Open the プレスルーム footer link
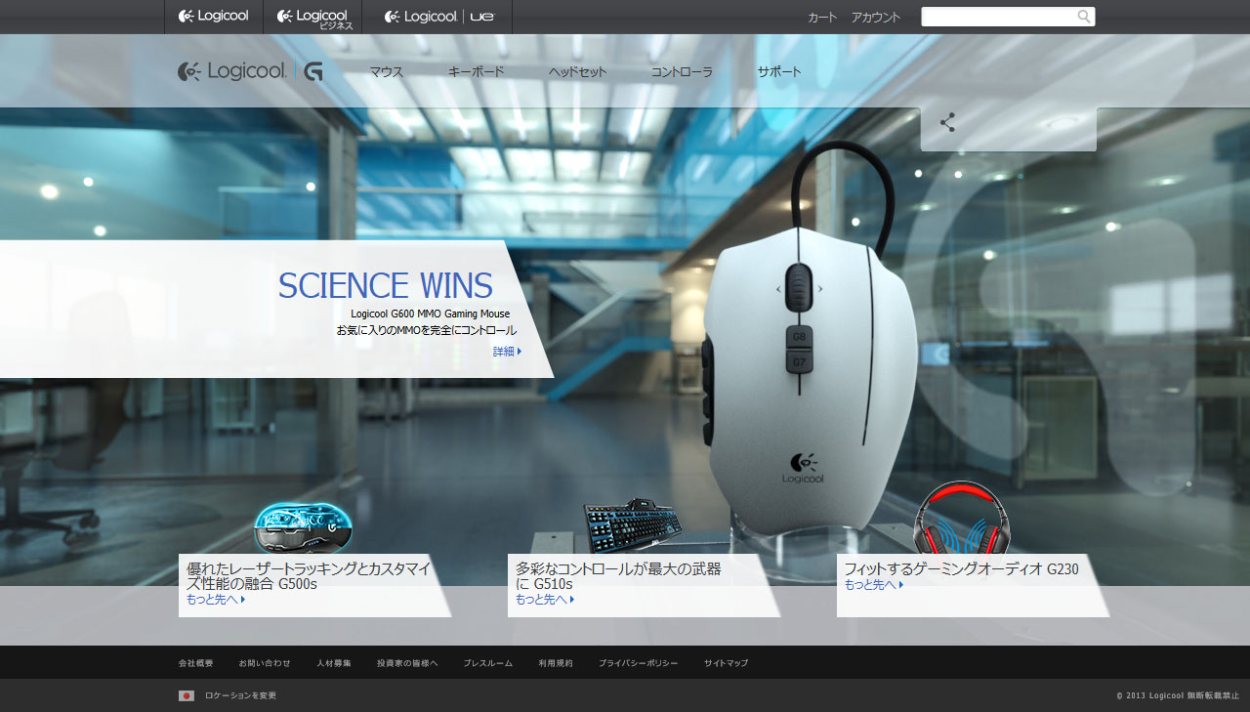 coord(488,663)
